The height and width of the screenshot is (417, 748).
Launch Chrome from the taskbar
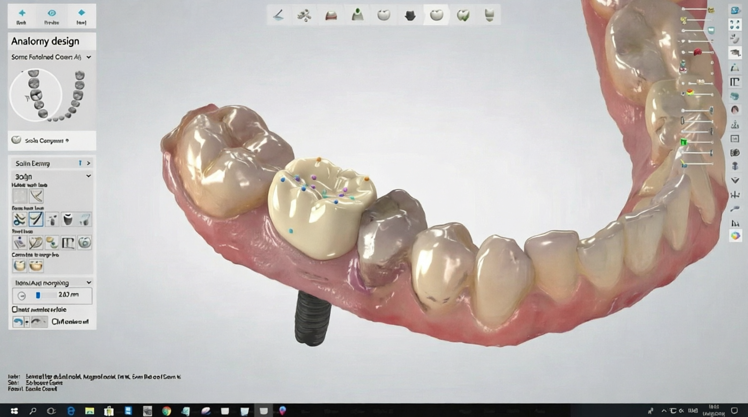click(x=167, y=411)
